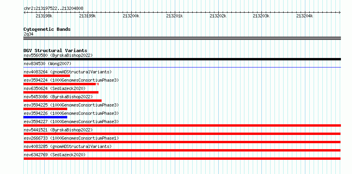Select the black nsv5560580 variant bar
Screen dimensions: 352x174
point(182,59)
